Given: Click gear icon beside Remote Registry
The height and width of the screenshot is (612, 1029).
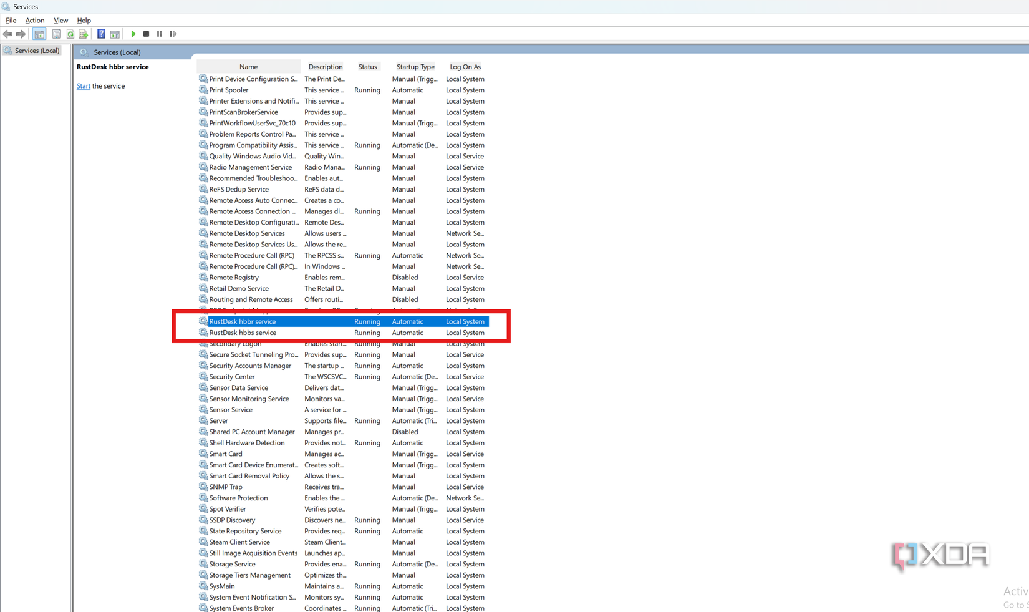Looking at the screenshot, I should pos(203,278).
